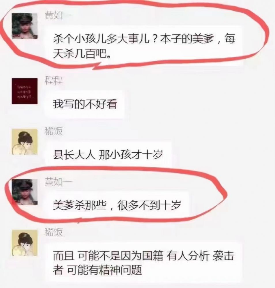Image resolution: width=275 pixels, height=288 pixels.
Task: Select the 我写的不好看 message bubble
Action: 85,104
